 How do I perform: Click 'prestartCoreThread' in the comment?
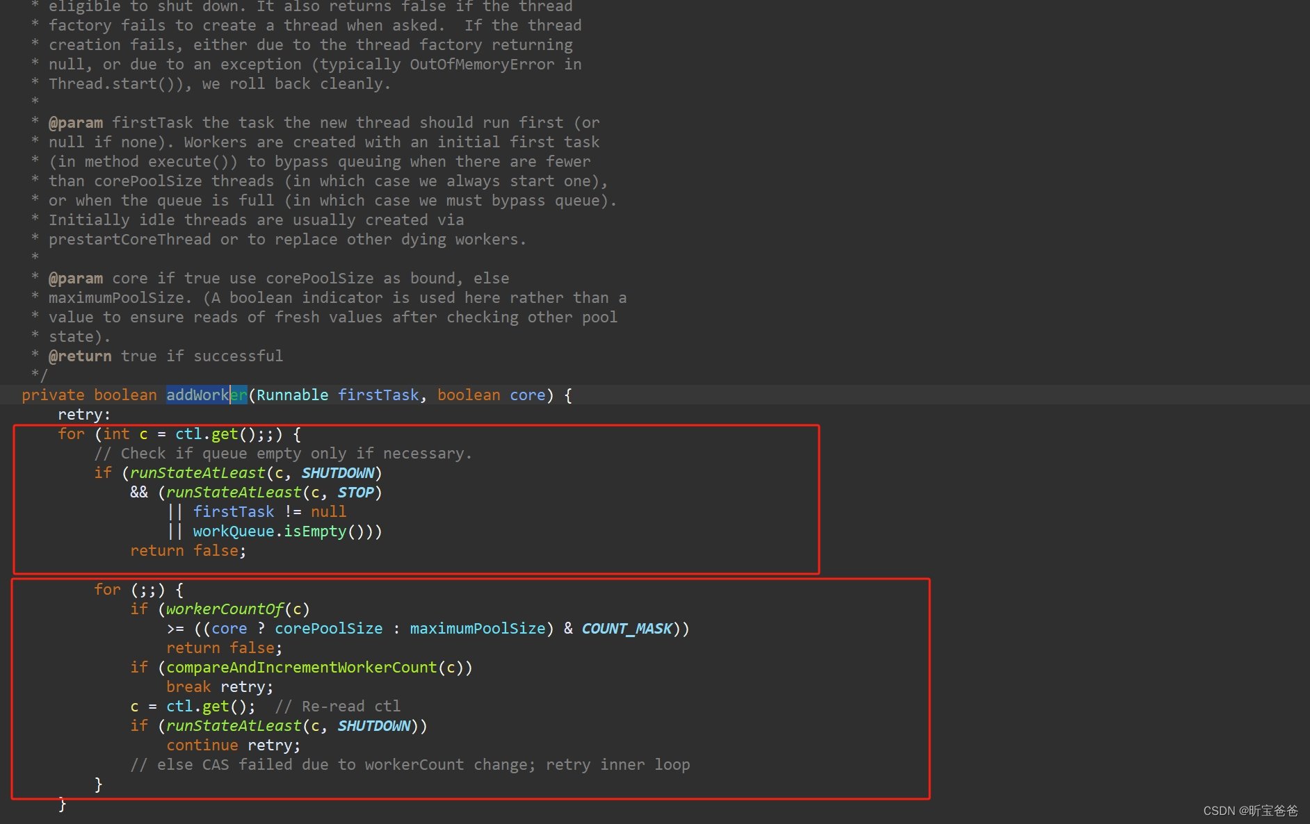point(129,239)
